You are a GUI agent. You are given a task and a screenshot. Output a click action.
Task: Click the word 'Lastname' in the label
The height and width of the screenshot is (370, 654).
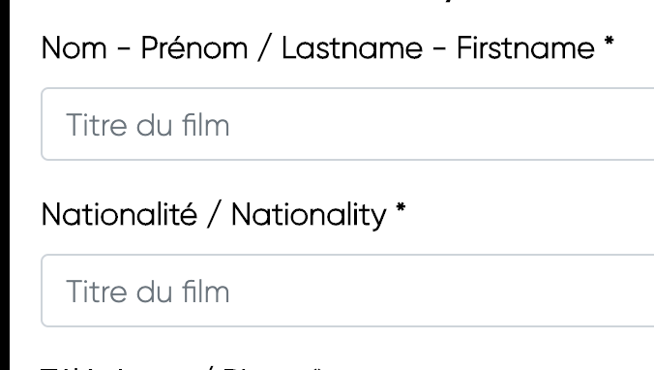point(352,48)
